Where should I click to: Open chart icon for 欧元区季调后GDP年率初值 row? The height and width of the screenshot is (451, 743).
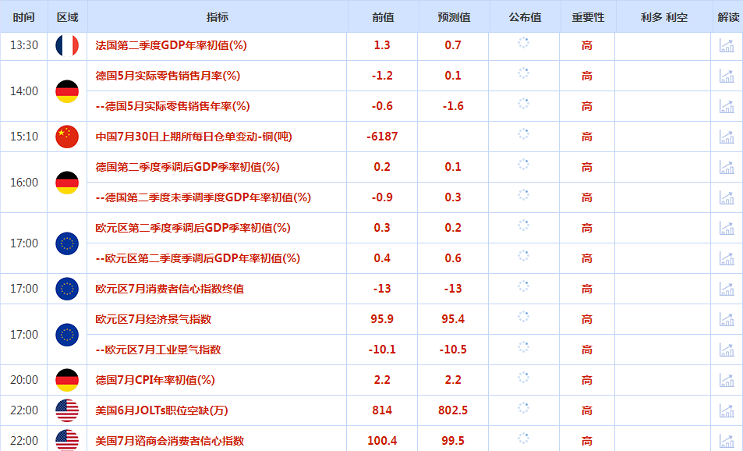[727, 258]
